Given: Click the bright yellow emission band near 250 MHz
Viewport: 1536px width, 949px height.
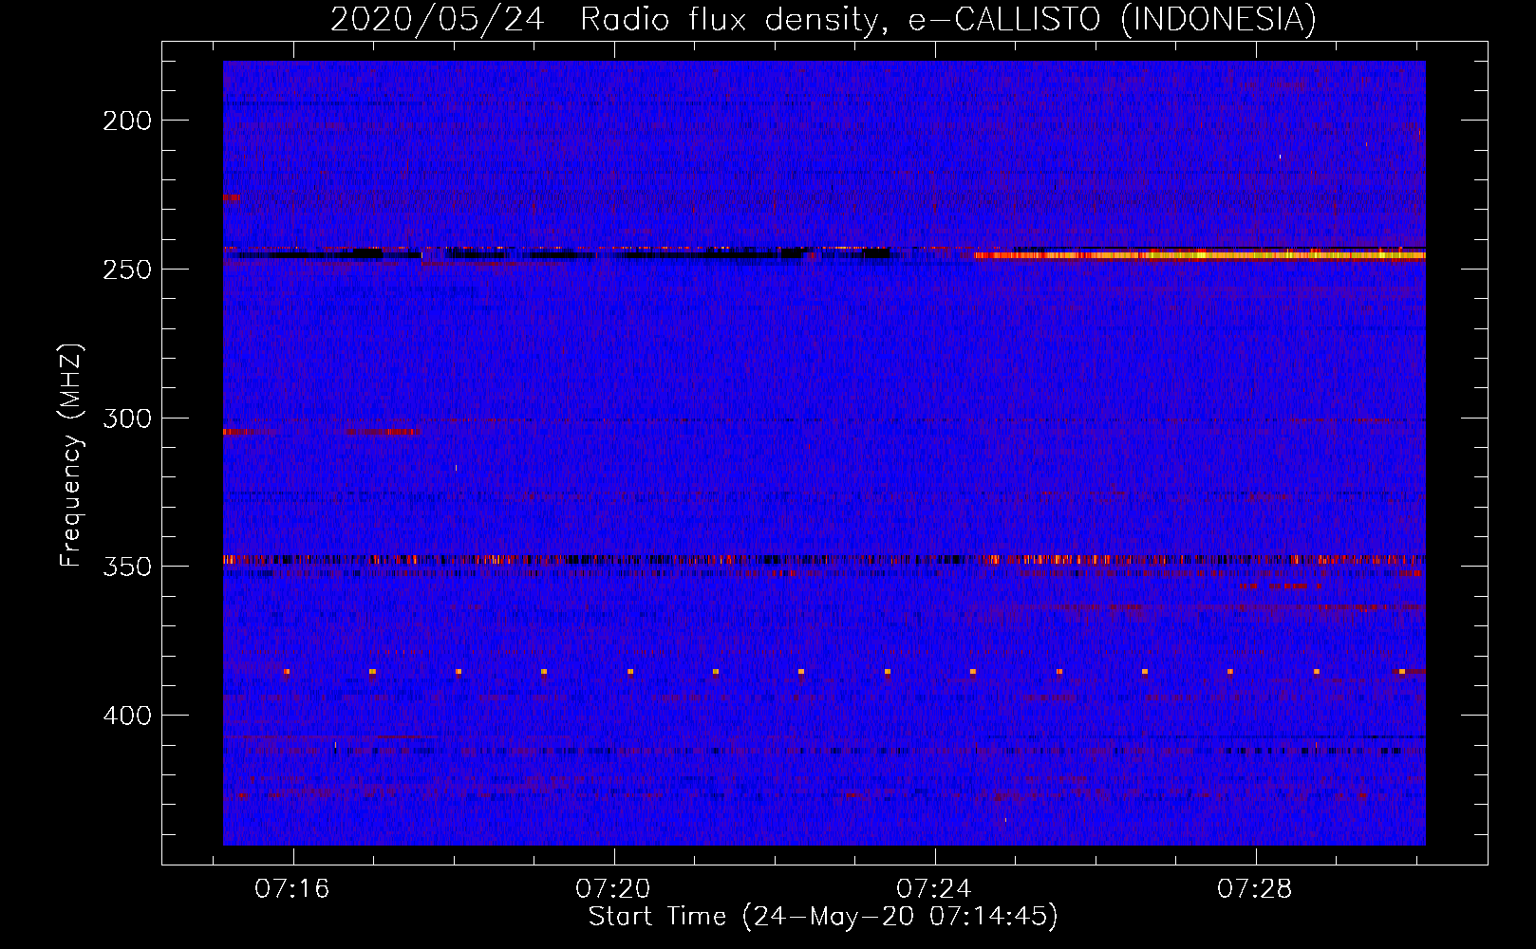Looking at the screenshot, I should [x=1200, y=255].
